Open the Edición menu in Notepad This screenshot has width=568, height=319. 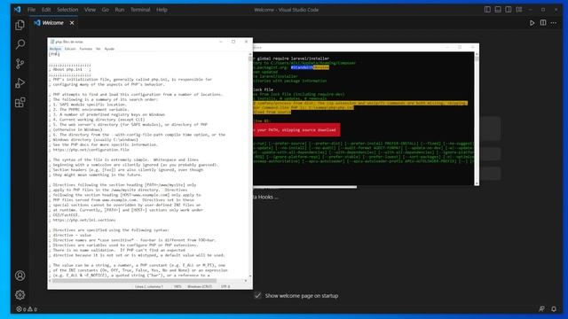(x=70, y=49)
